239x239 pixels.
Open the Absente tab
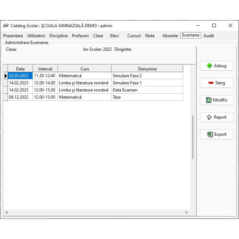(170, 36)
